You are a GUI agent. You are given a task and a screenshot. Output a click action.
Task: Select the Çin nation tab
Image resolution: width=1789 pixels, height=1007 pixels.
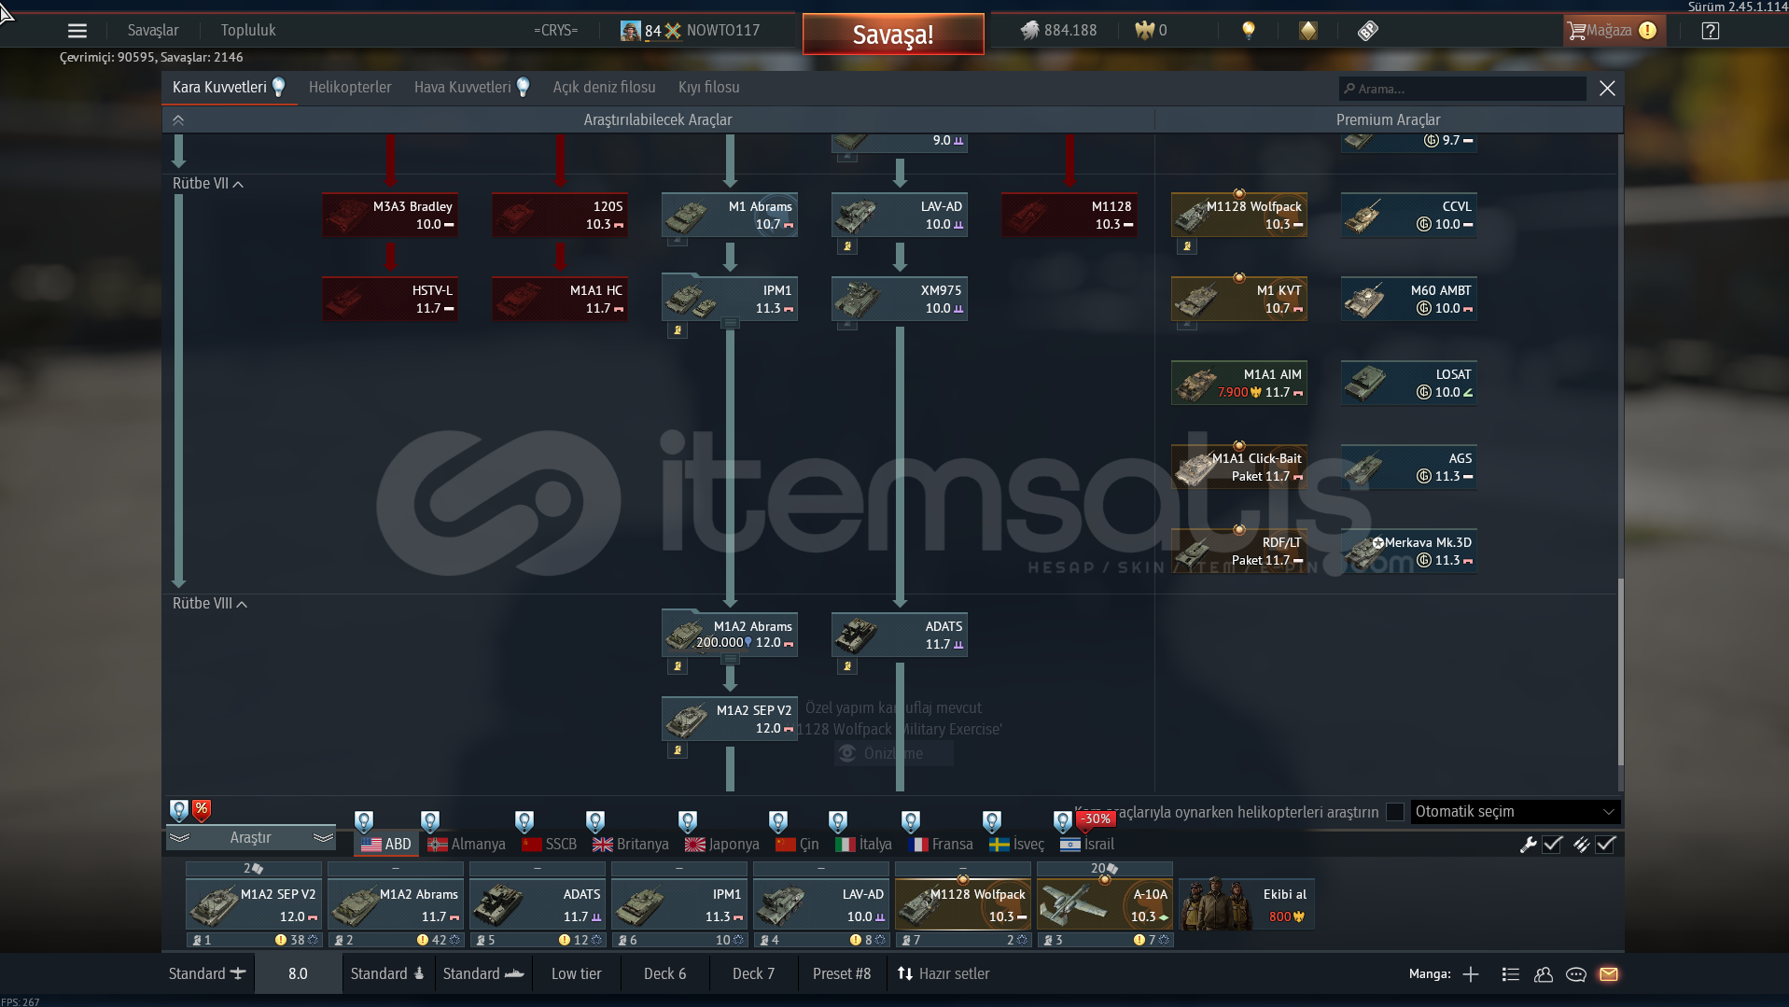[x=797, y=844]
